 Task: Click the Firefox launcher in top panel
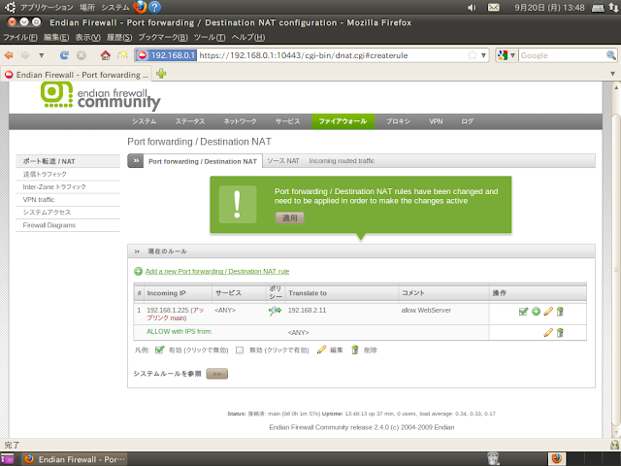[140, 7]
